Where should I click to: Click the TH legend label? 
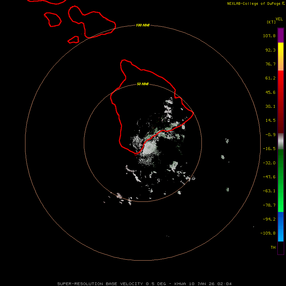273,248
